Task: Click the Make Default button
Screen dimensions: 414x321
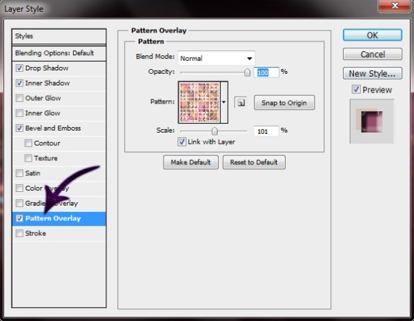Action: coord(191,162)
